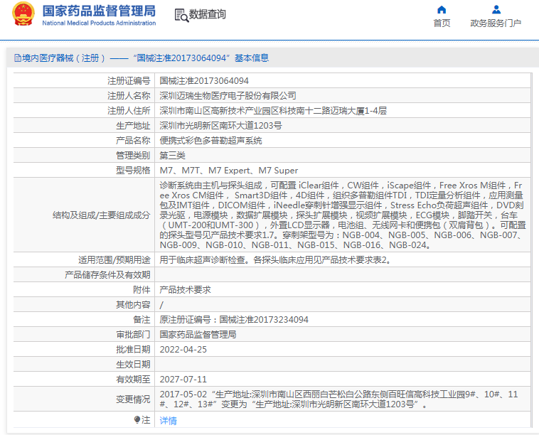The image size is (539, 435).
Task: Click the 适用范围/预期用途 label
Action: (114, 260)
